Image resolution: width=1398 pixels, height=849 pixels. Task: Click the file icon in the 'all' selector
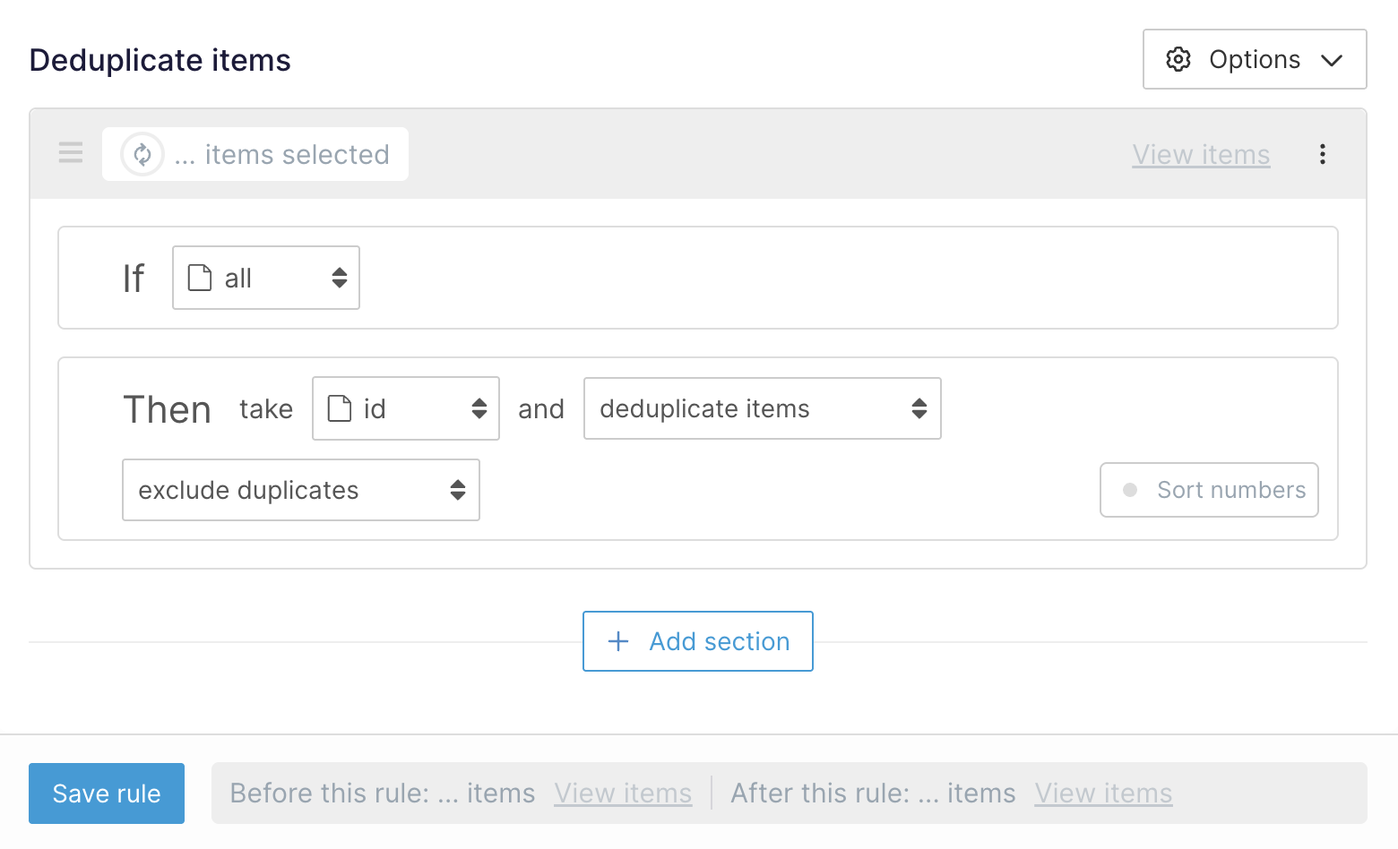(200, 278)
